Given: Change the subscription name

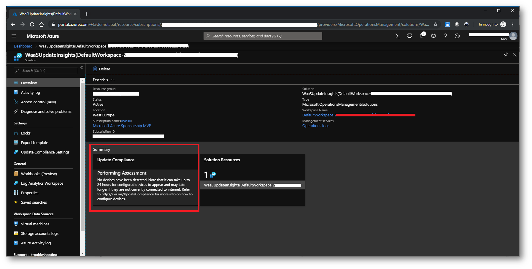Looking at the screenshot, I should click(126, 121).
